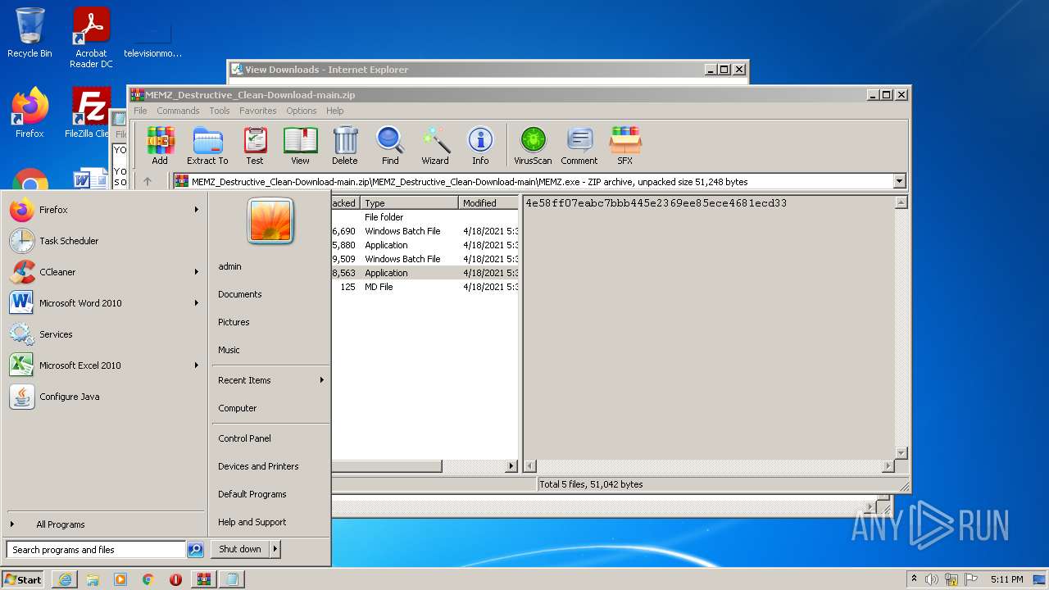Click the View file icon
This screenshot has width=1049, height=590.
click(x=300, y=146)
